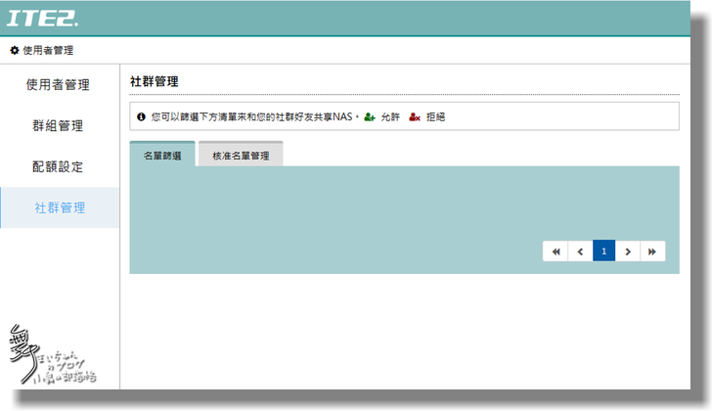The width and height of the screenshot is (712, 411).
Task: Go to the previous page
Action: (580, 251)
